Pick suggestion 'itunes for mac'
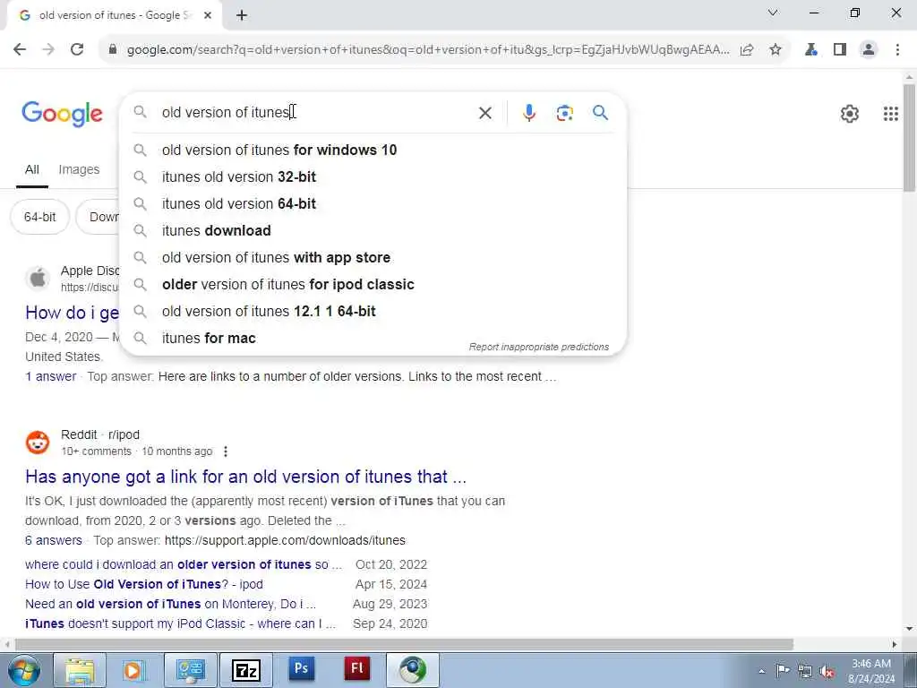Image resolution: width=917 pixels, height=688 pixels. 373,338
